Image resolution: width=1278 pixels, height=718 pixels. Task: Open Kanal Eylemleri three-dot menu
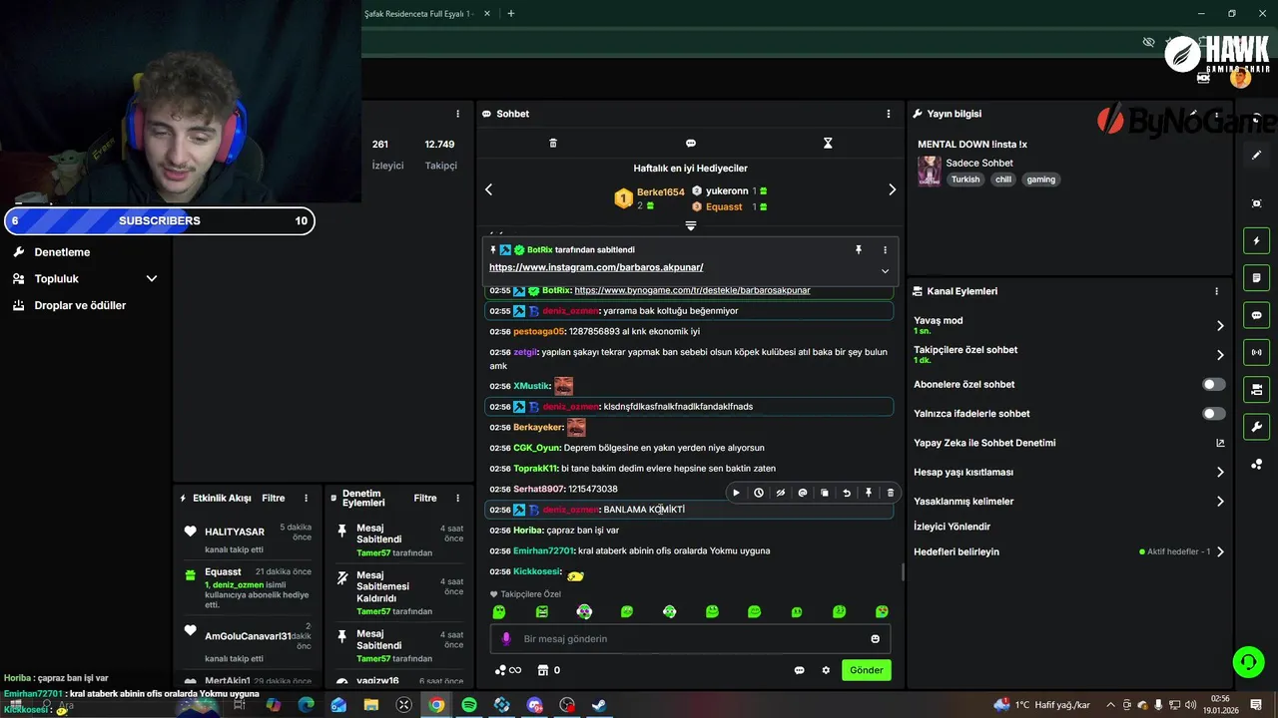pyautogui.click(x=1217, y=291)
